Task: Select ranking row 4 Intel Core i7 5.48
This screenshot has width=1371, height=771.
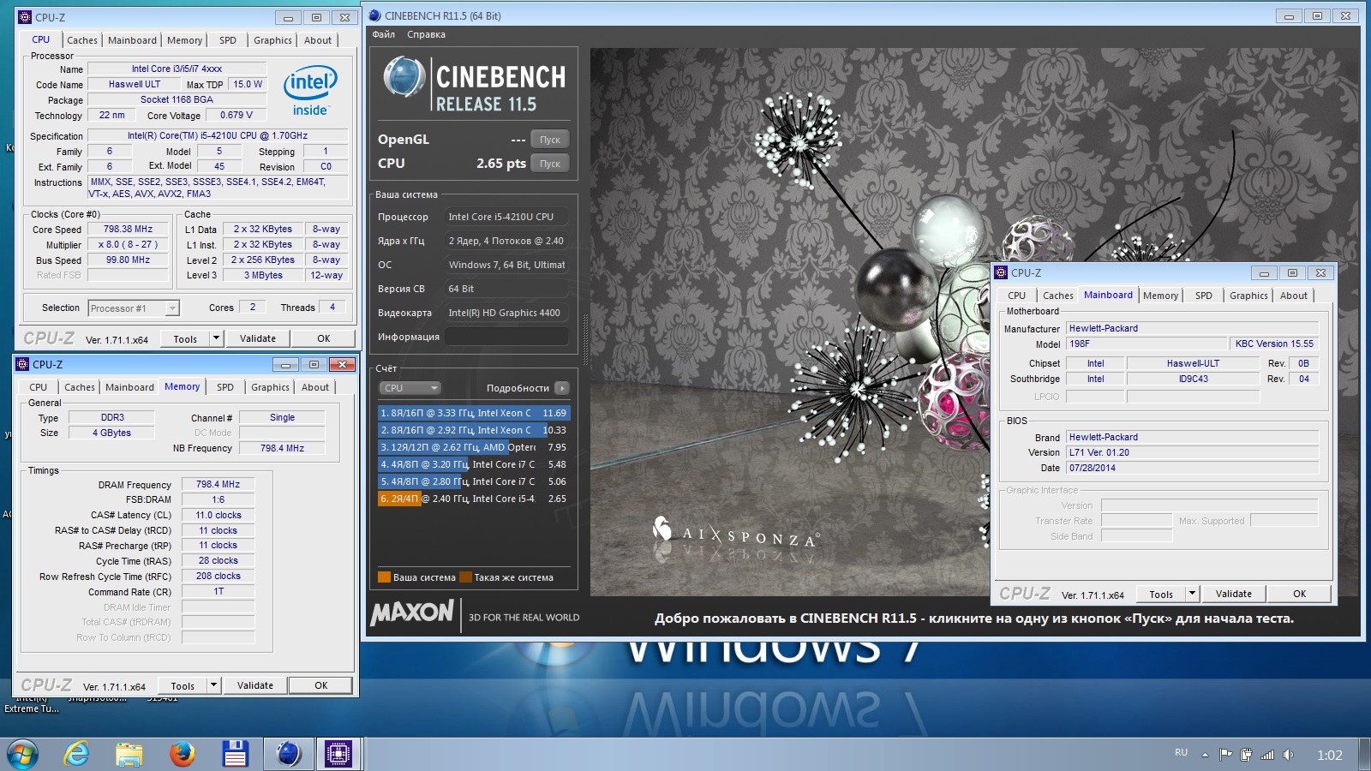Action: pyautogui.click(x=473, y=464)
